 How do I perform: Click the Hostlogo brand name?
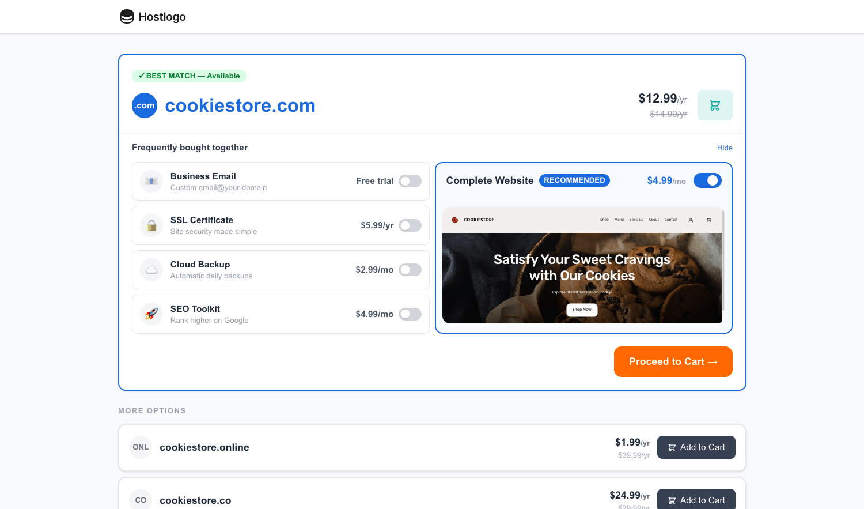click(162, 17)
